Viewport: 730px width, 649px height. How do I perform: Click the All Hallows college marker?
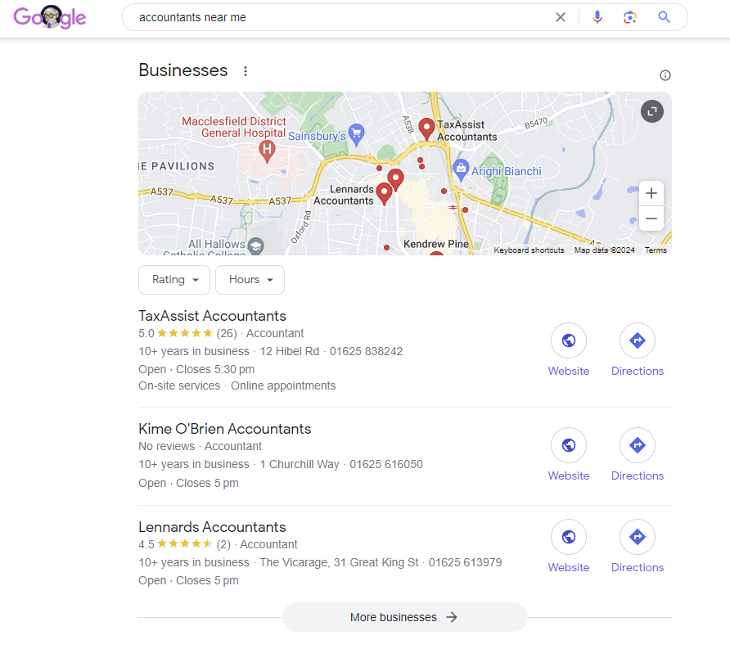[x=255, y=246]
